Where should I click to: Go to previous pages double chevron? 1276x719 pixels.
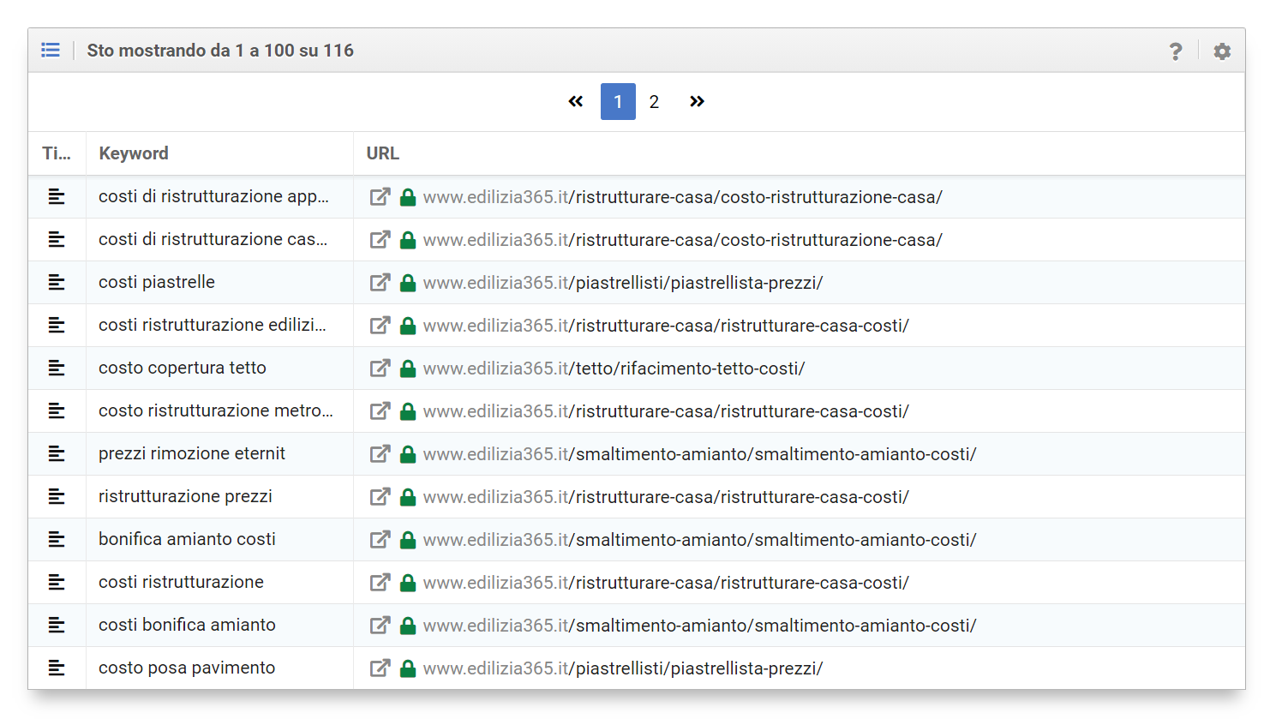pos(576,101)
